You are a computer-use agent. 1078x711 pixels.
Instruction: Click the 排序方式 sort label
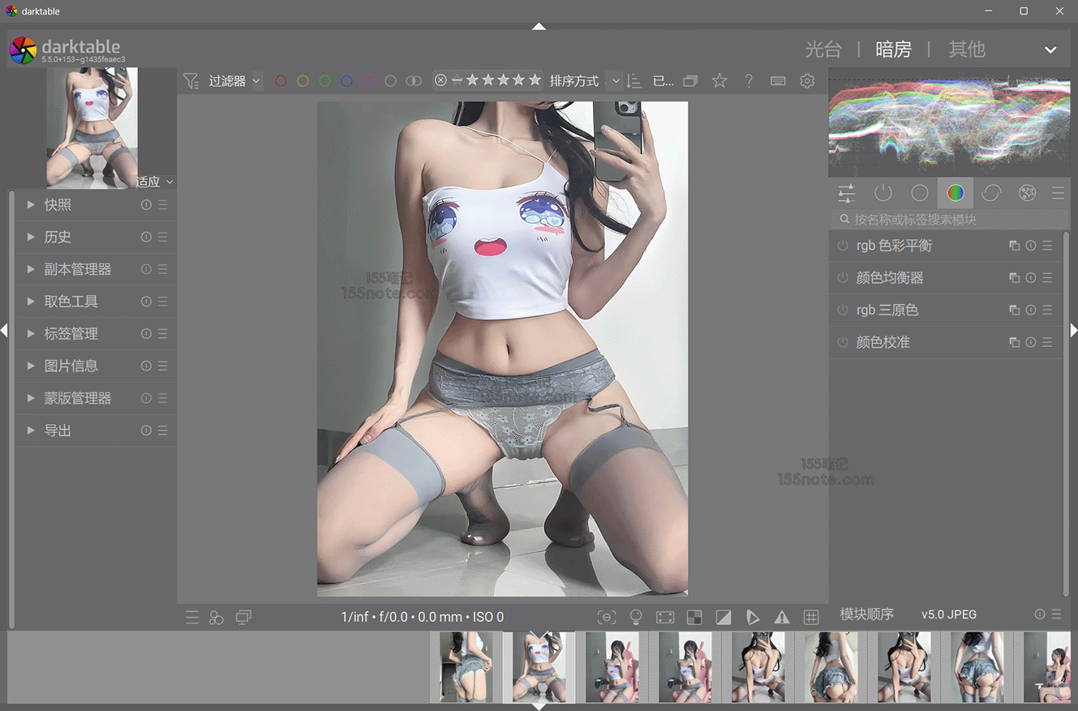coord(573,81)
